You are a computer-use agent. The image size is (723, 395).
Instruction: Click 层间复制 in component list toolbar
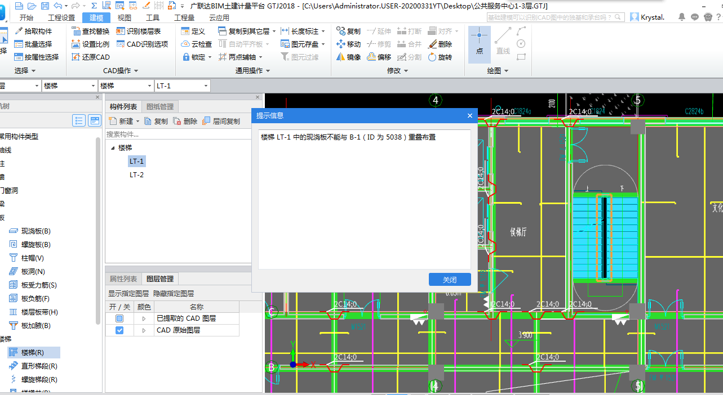click(x=221, y=121)
